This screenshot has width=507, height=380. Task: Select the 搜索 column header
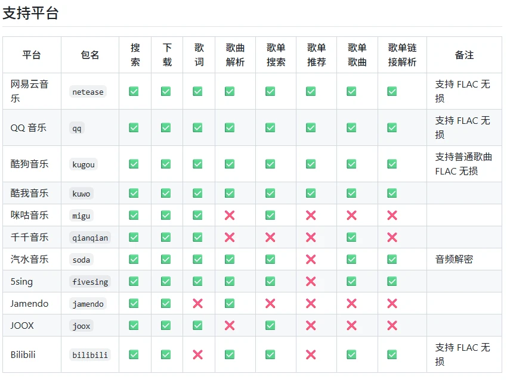coord(134,54)
